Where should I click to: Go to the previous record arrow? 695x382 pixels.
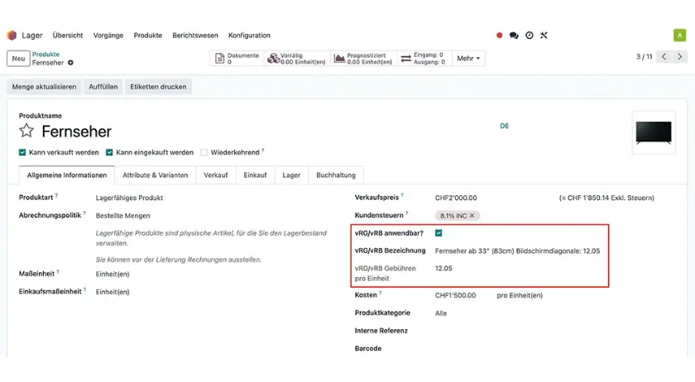[x=664, y=57]
